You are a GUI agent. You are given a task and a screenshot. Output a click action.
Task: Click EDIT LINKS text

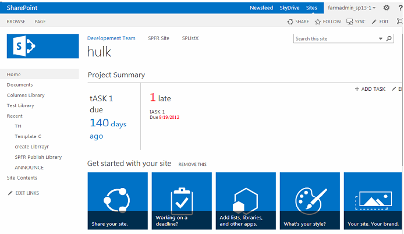click(27, 193)
